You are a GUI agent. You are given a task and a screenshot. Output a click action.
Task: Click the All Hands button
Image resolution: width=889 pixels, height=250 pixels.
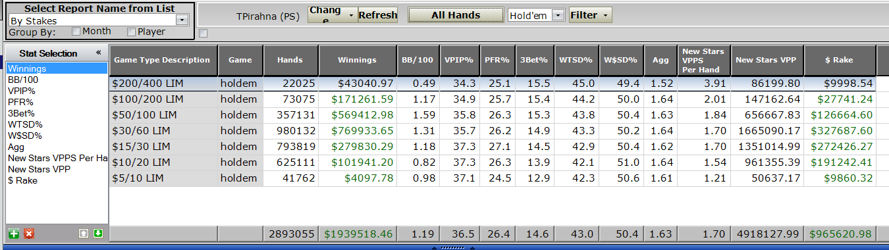[456, 15]
